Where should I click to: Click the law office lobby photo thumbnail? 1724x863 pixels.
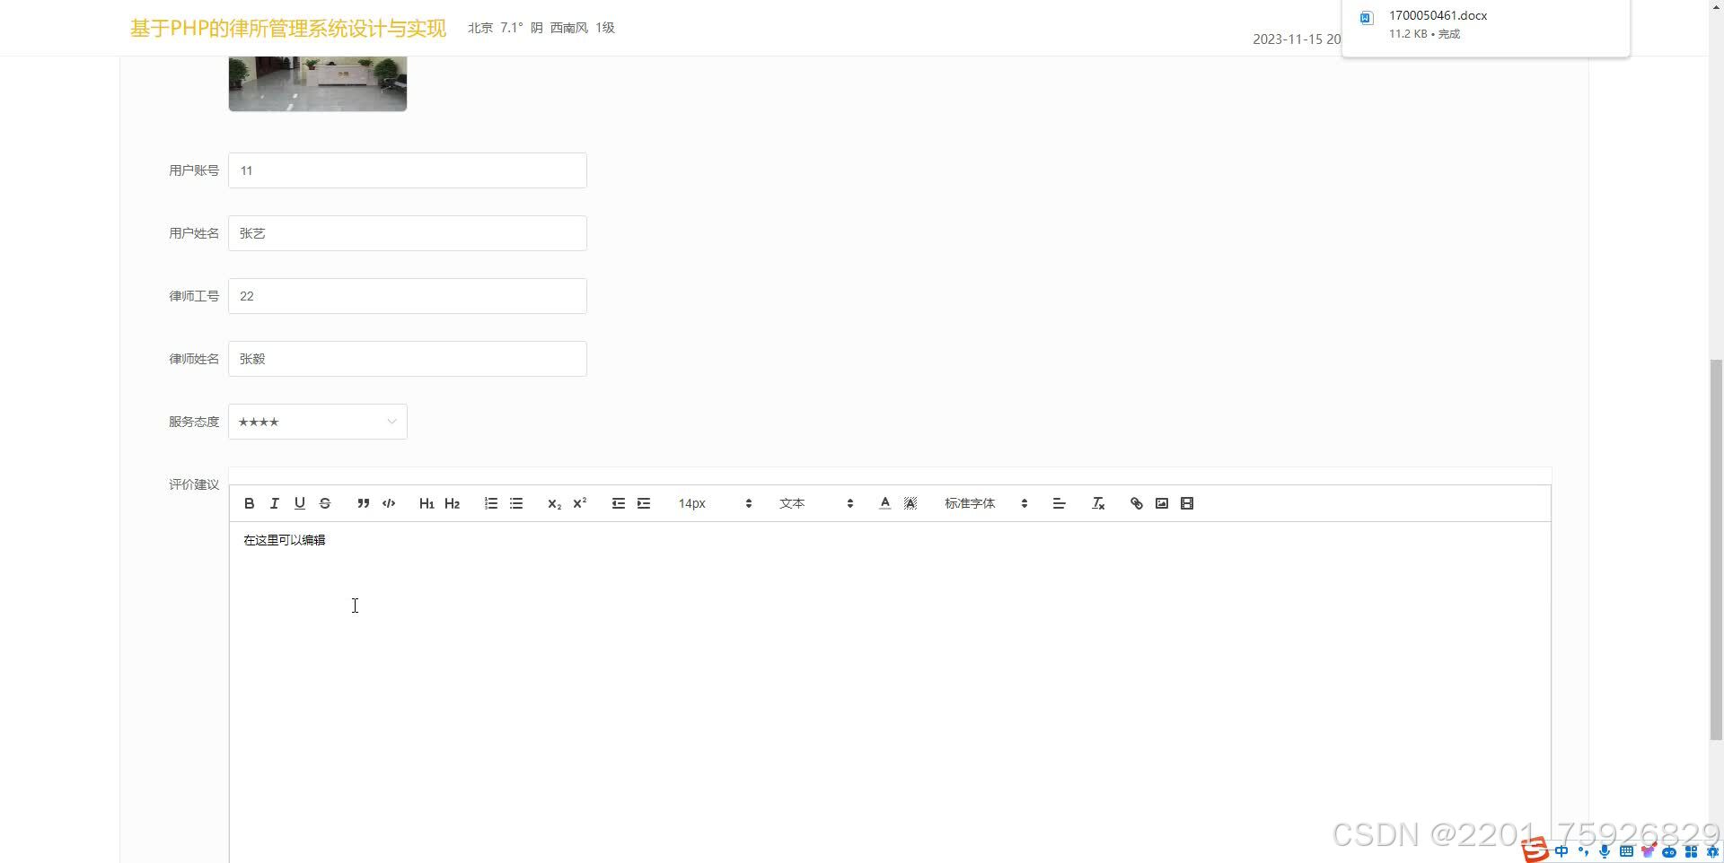click(x=318, y=83)
